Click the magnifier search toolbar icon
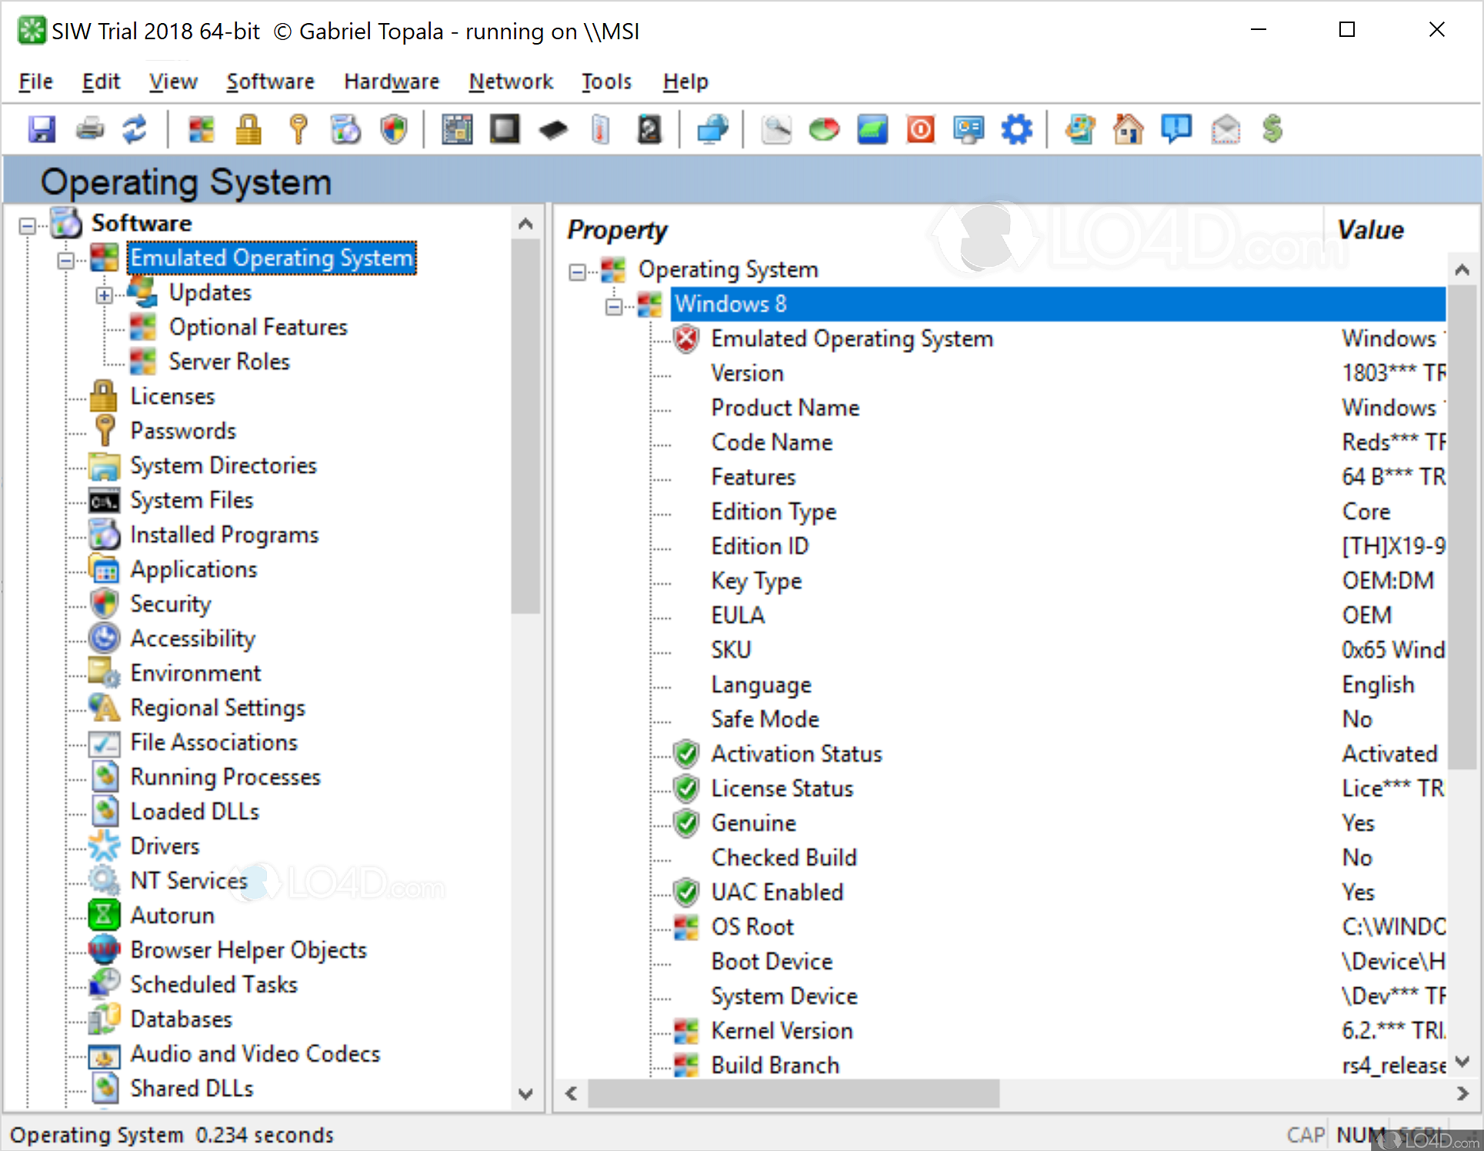 click(x=776, y=129)
